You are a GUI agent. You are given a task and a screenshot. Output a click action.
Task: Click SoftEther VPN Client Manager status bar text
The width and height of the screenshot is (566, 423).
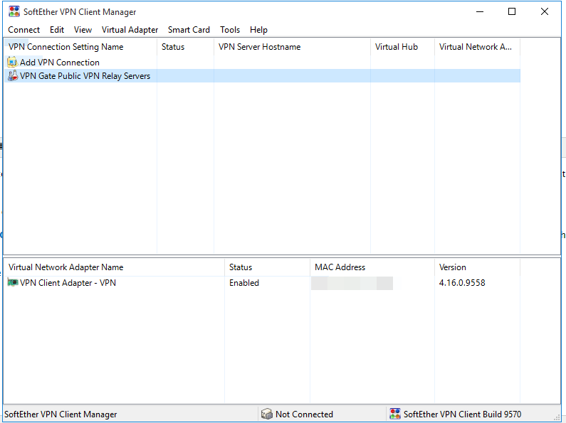pyautogui.click(x=61, y=414)
